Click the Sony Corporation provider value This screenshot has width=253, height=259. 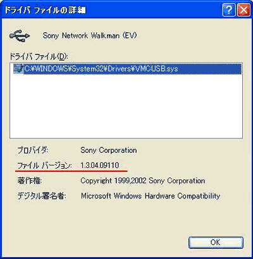(109, 150)
